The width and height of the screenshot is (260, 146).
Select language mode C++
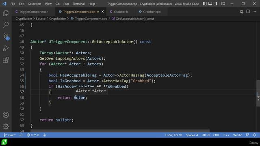click(x=226, y=135)
